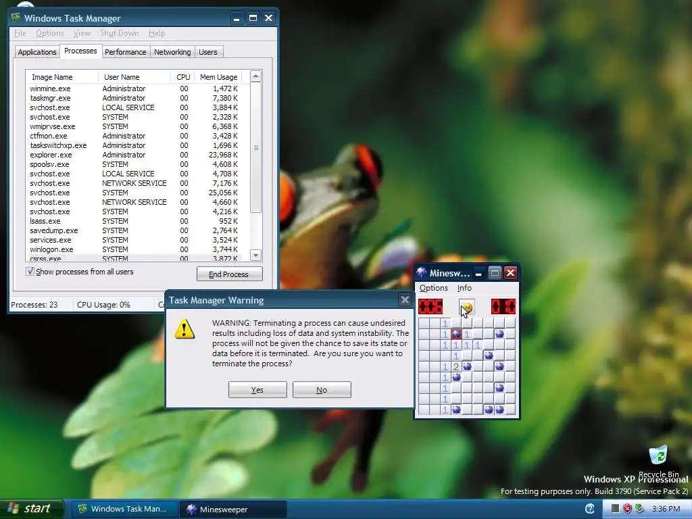Select winlogon.exe process row
Viewport: 692px width, 519px height.
[134, 249]
